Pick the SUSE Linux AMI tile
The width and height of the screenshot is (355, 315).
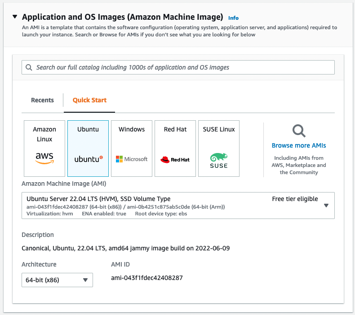click(219, 149)
